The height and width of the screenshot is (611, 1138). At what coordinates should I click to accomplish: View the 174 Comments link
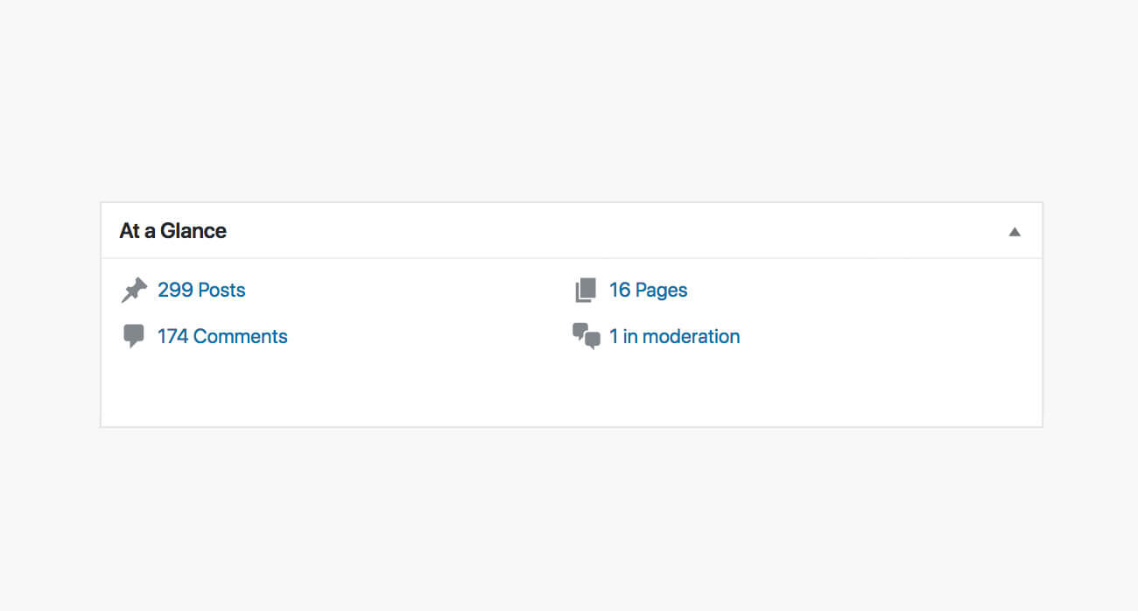(222, 337)
